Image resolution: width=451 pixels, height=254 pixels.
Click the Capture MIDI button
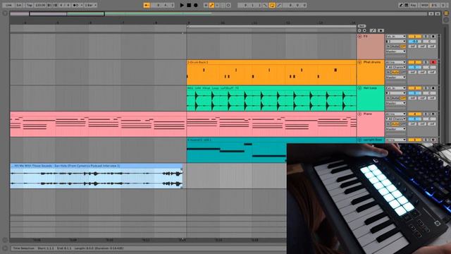point(223,5)
